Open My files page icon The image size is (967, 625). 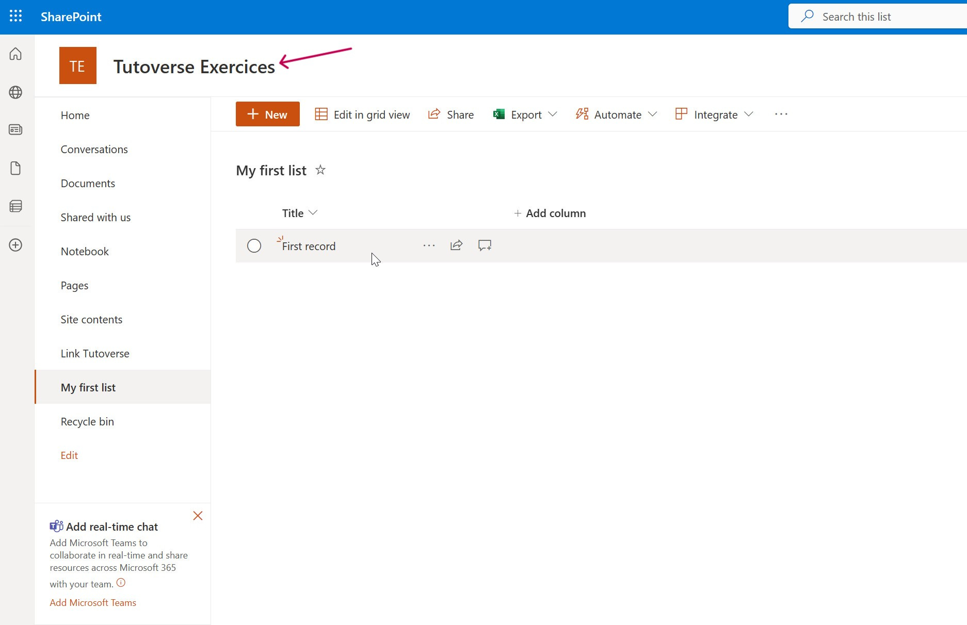[x=15, y=168]
